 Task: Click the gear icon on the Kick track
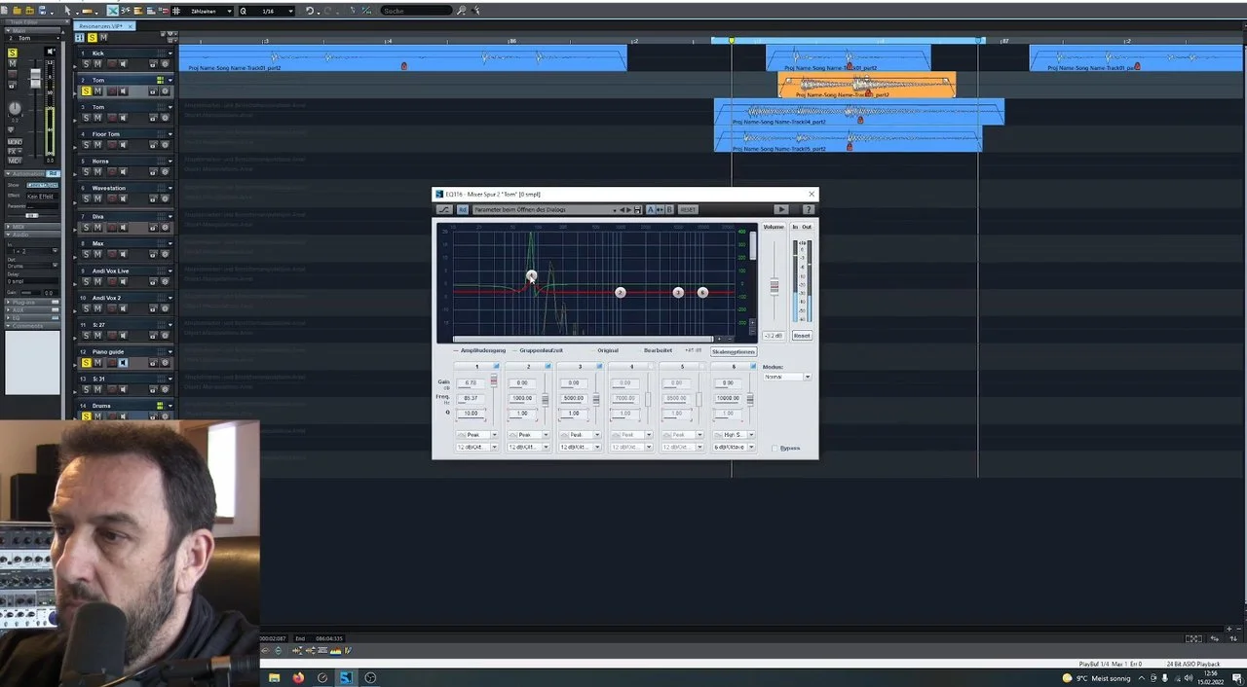coord(165,64)
